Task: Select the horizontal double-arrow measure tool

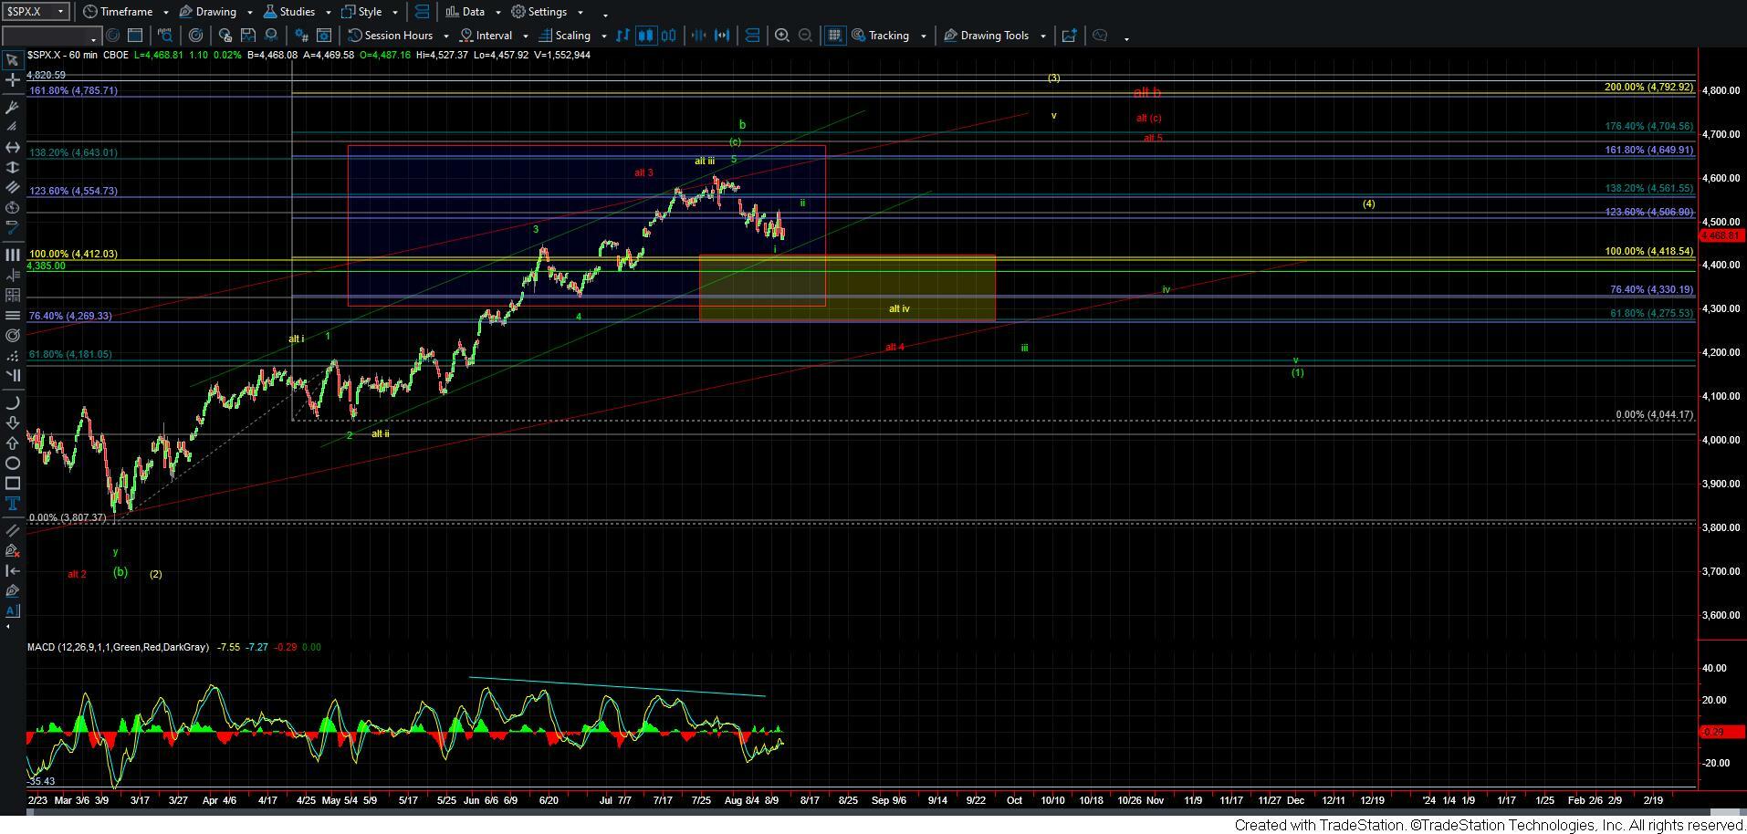Action: click(x=12, y=147)
